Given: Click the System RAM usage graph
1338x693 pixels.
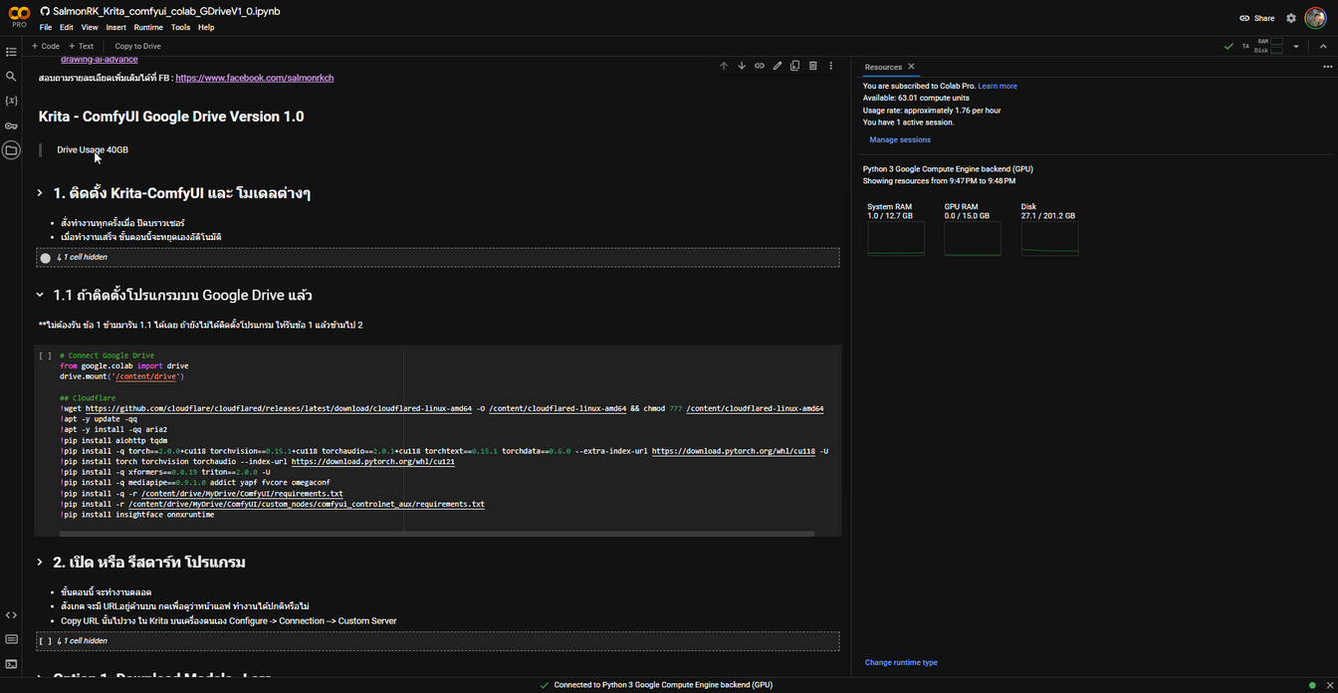Looking at the screenshot, I should pos(896,239).
